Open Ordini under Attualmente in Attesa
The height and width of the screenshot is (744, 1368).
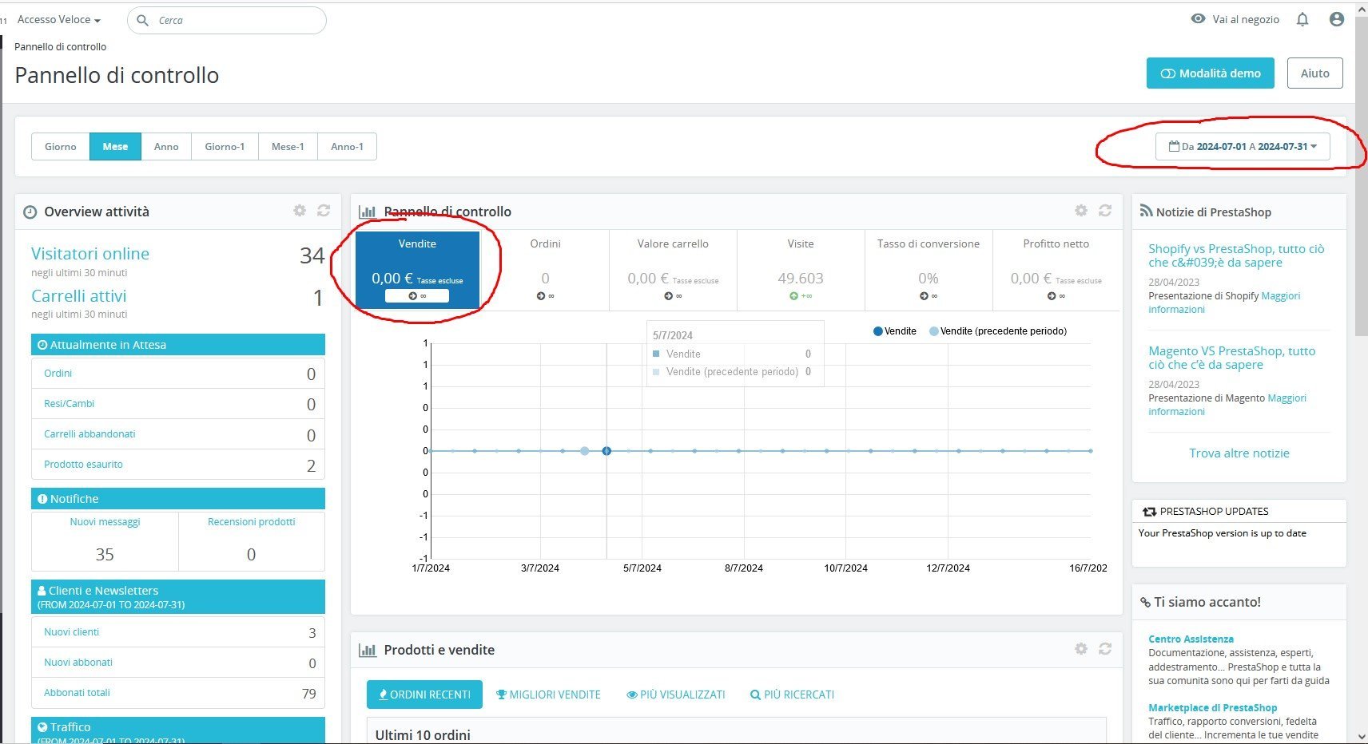point(178,374)
